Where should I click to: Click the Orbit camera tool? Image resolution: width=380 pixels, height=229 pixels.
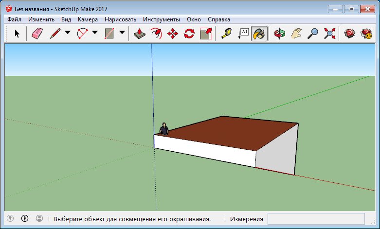click(280, 33)
